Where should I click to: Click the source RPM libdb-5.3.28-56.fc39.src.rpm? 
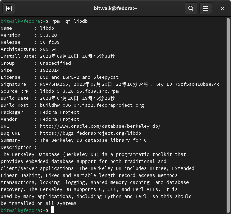click(x=79, y=91)
